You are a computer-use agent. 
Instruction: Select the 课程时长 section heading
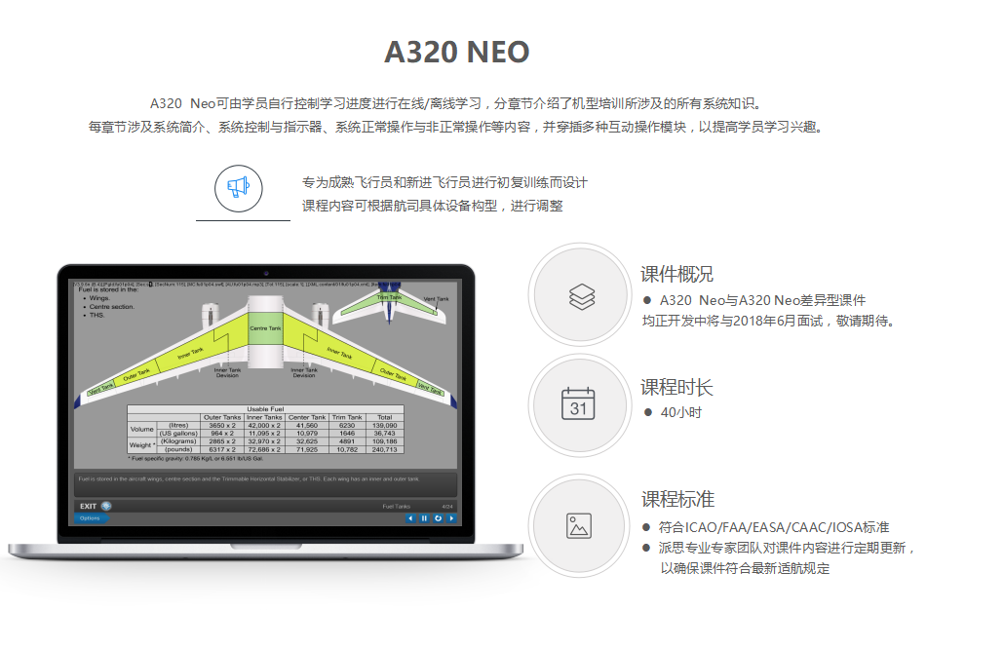[676, 387]
